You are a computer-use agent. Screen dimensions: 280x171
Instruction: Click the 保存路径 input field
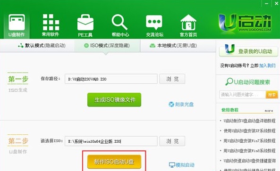pos(111,79)
